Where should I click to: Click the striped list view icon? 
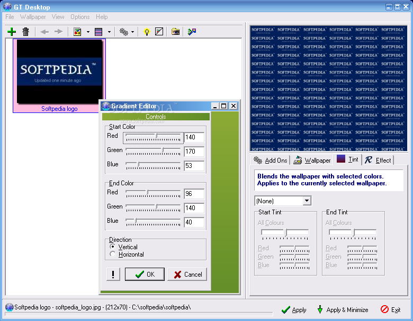pyautogui.click(x=98, y=32)
